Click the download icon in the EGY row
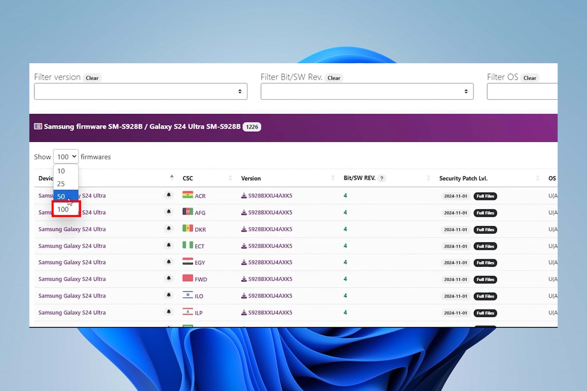Viewport: 587px width, 391px height. click(x=244, y=262)
